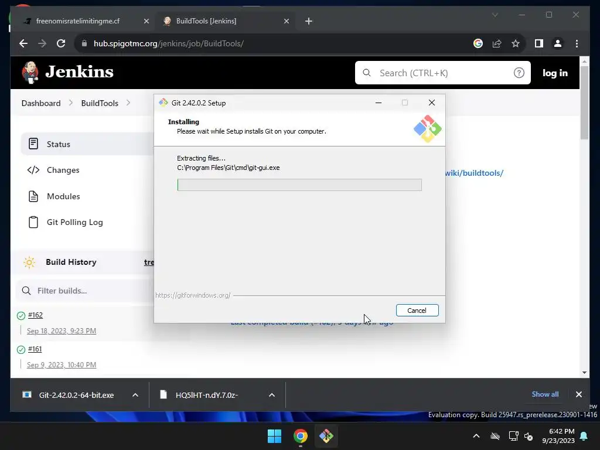Viewport: 600px width, 450px height.
Task: Click the Git Setup icon in the taskbar
Action: click(x=326, y=436)
